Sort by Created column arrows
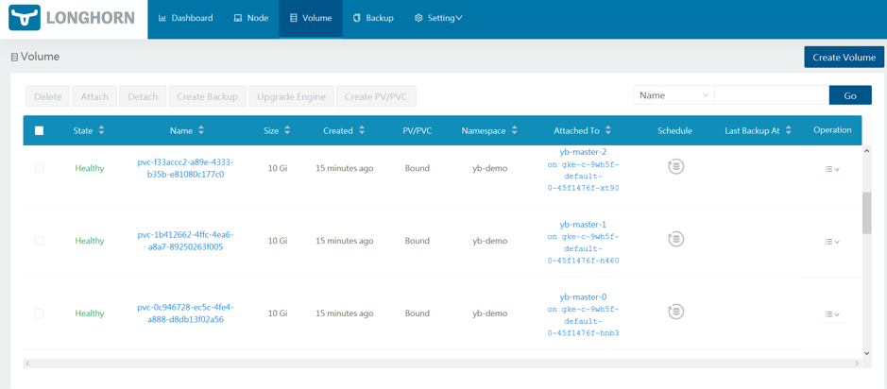The height and width of the screenshot is (389, 887). (362, 130)
